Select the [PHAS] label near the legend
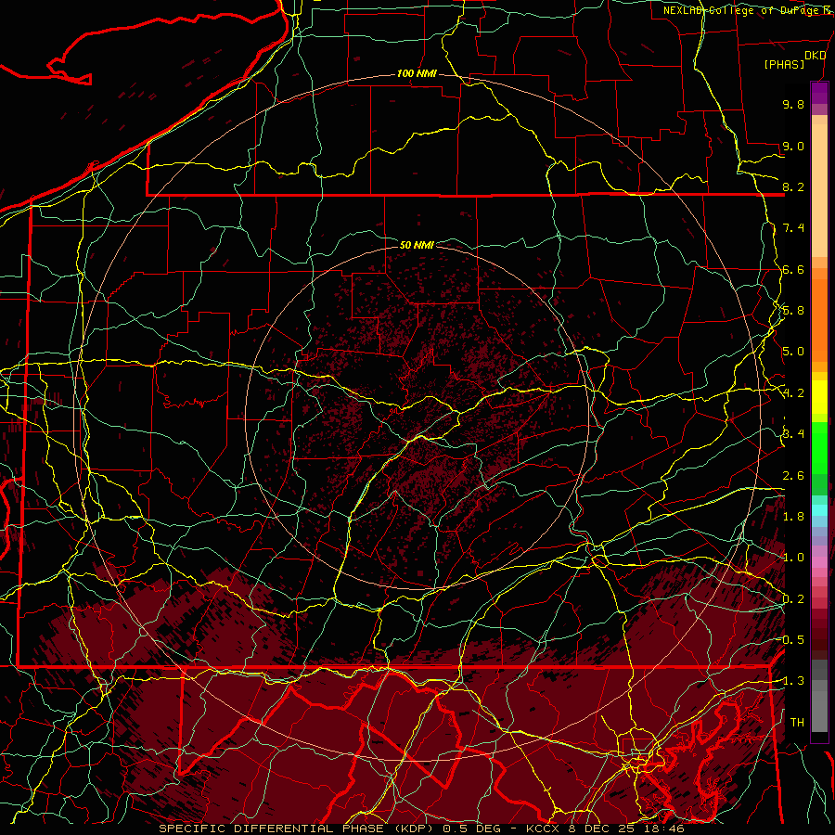 pyautogui.click(x=784, y=64)
